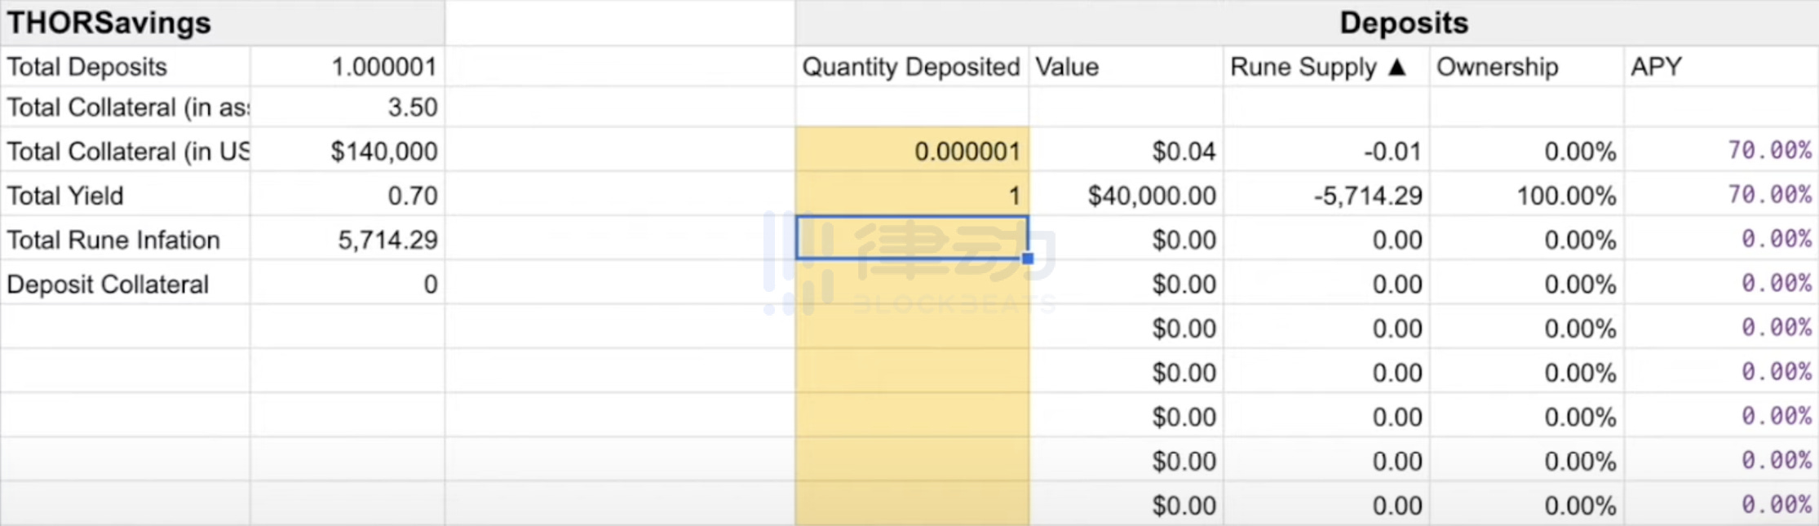Select the $0.04 value cell
1819x526 pixels.
pos(1126,151)
